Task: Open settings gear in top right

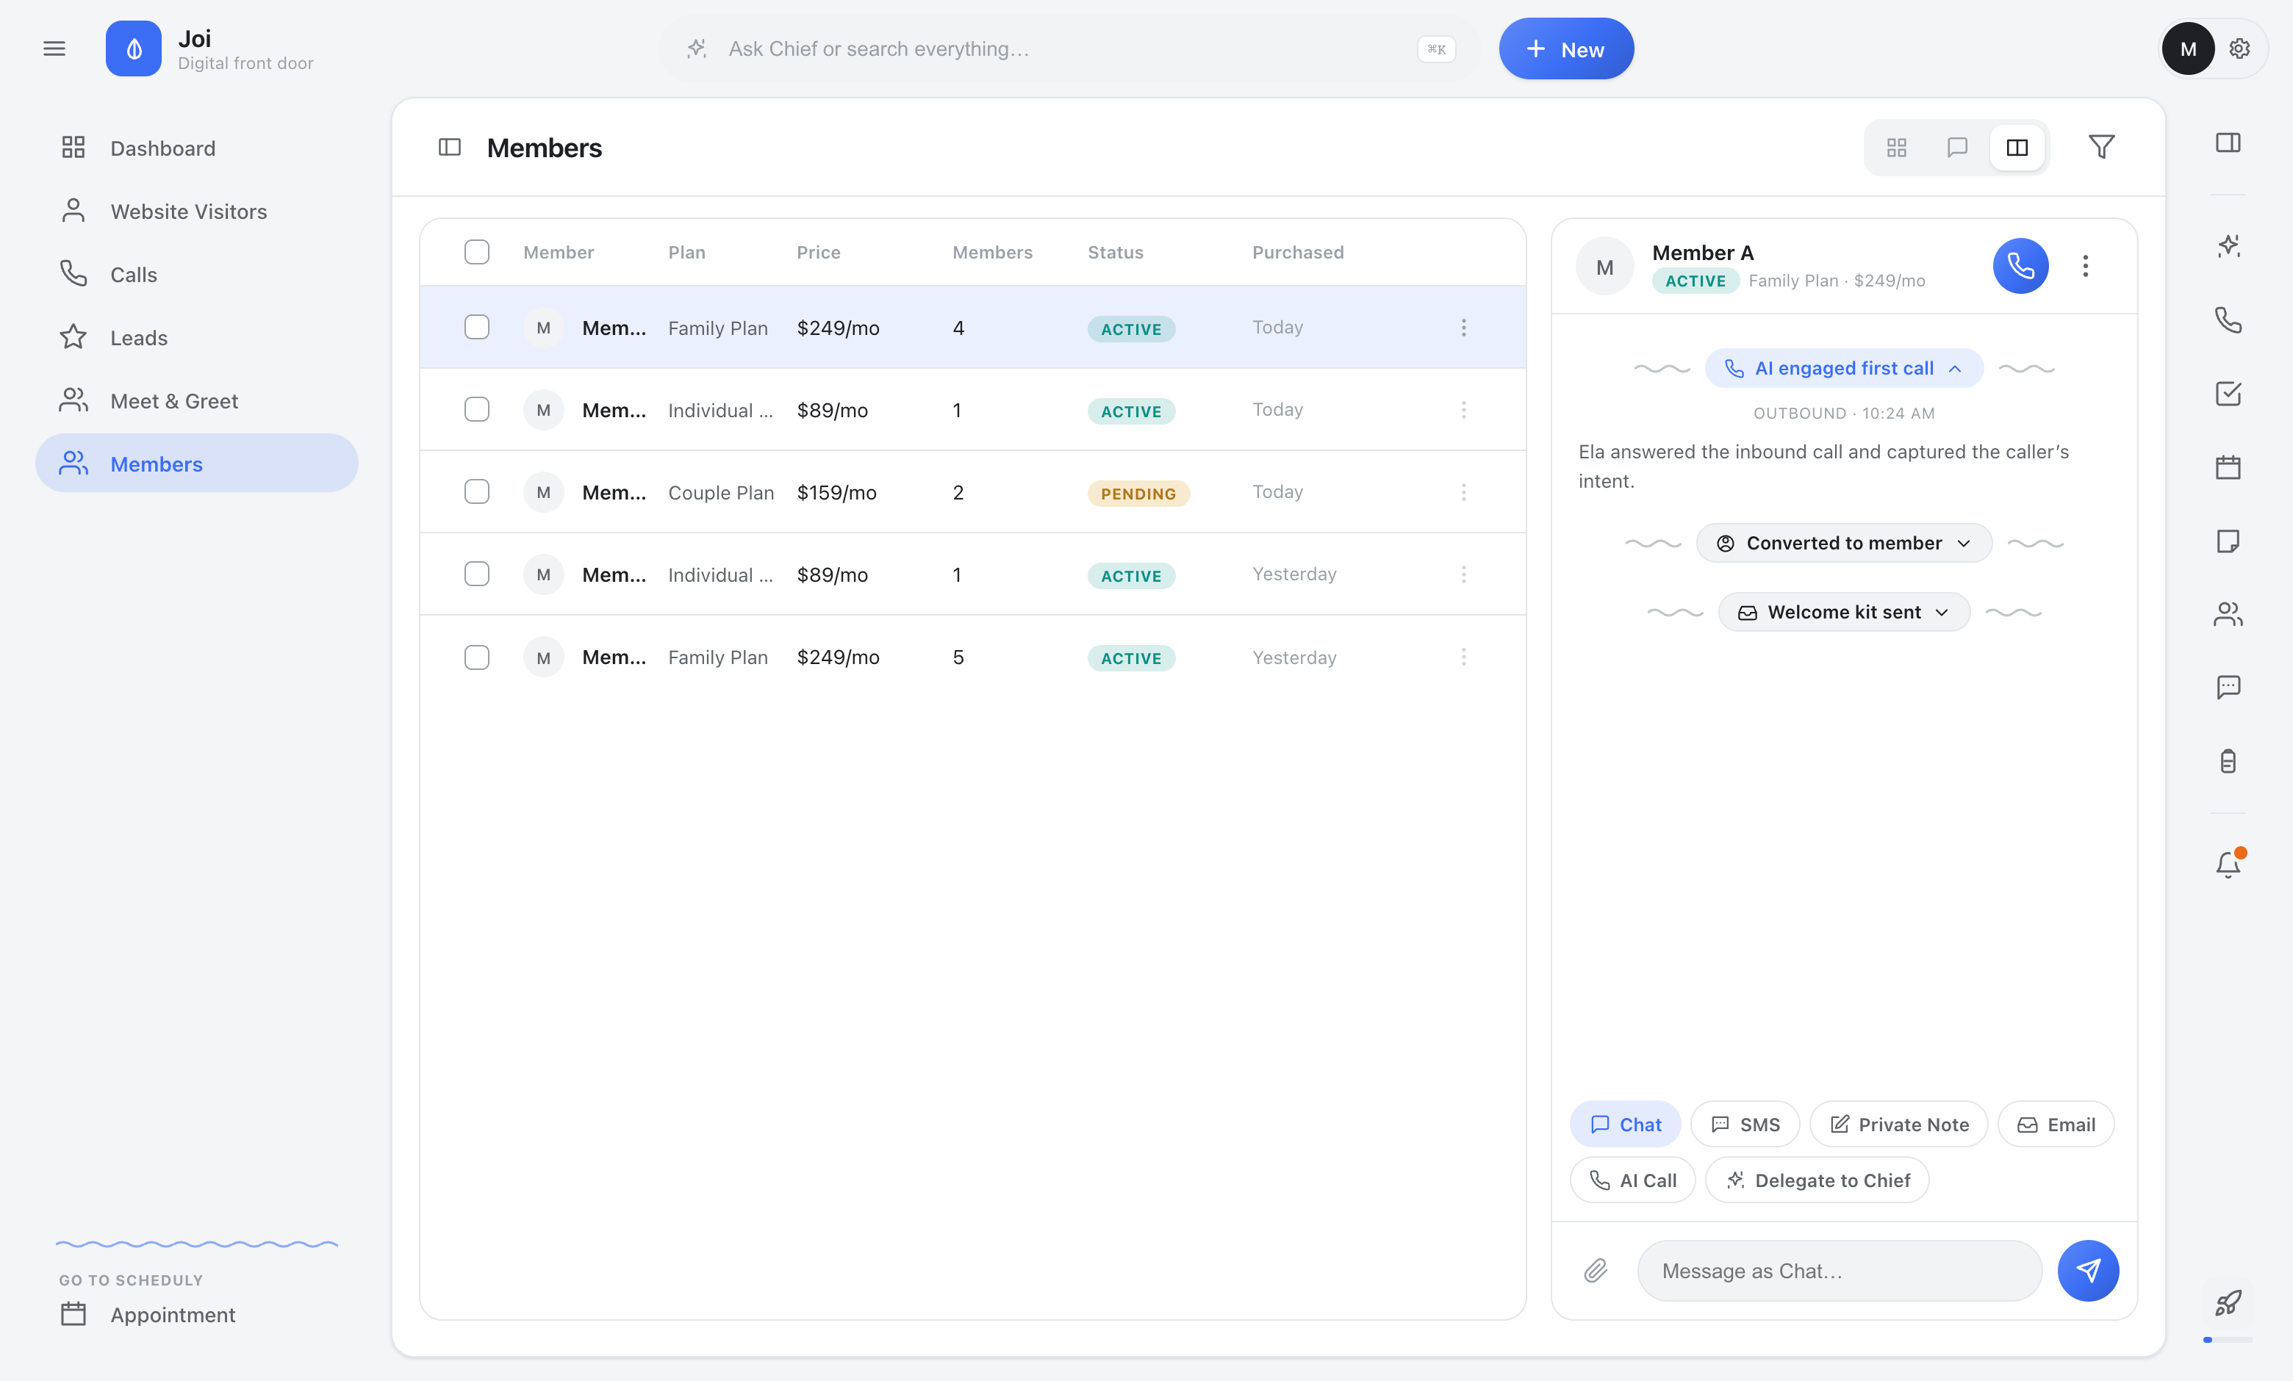Action: 2239,48
